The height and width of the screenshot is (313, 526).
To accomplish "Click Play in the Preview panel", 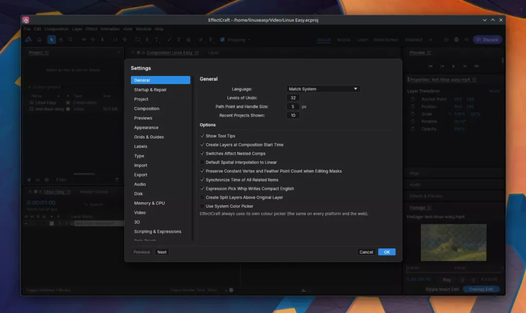I will point(453,66).
